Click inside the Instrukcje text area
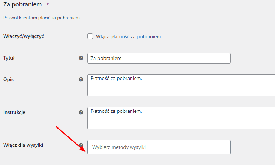The width and height of the screenshot is (275, 165). click(181, 118)
